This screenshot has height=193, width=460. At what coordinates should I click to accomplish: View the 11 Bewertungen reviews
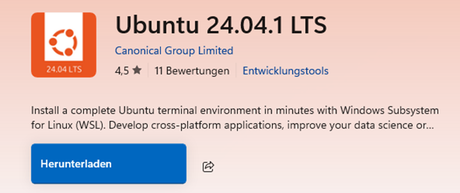[x=192, y=71]
